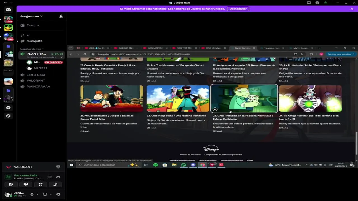Switch to the Tu amigo y vecino tab
The width and height of the screenshot is (358, 201).
(272, 48)
